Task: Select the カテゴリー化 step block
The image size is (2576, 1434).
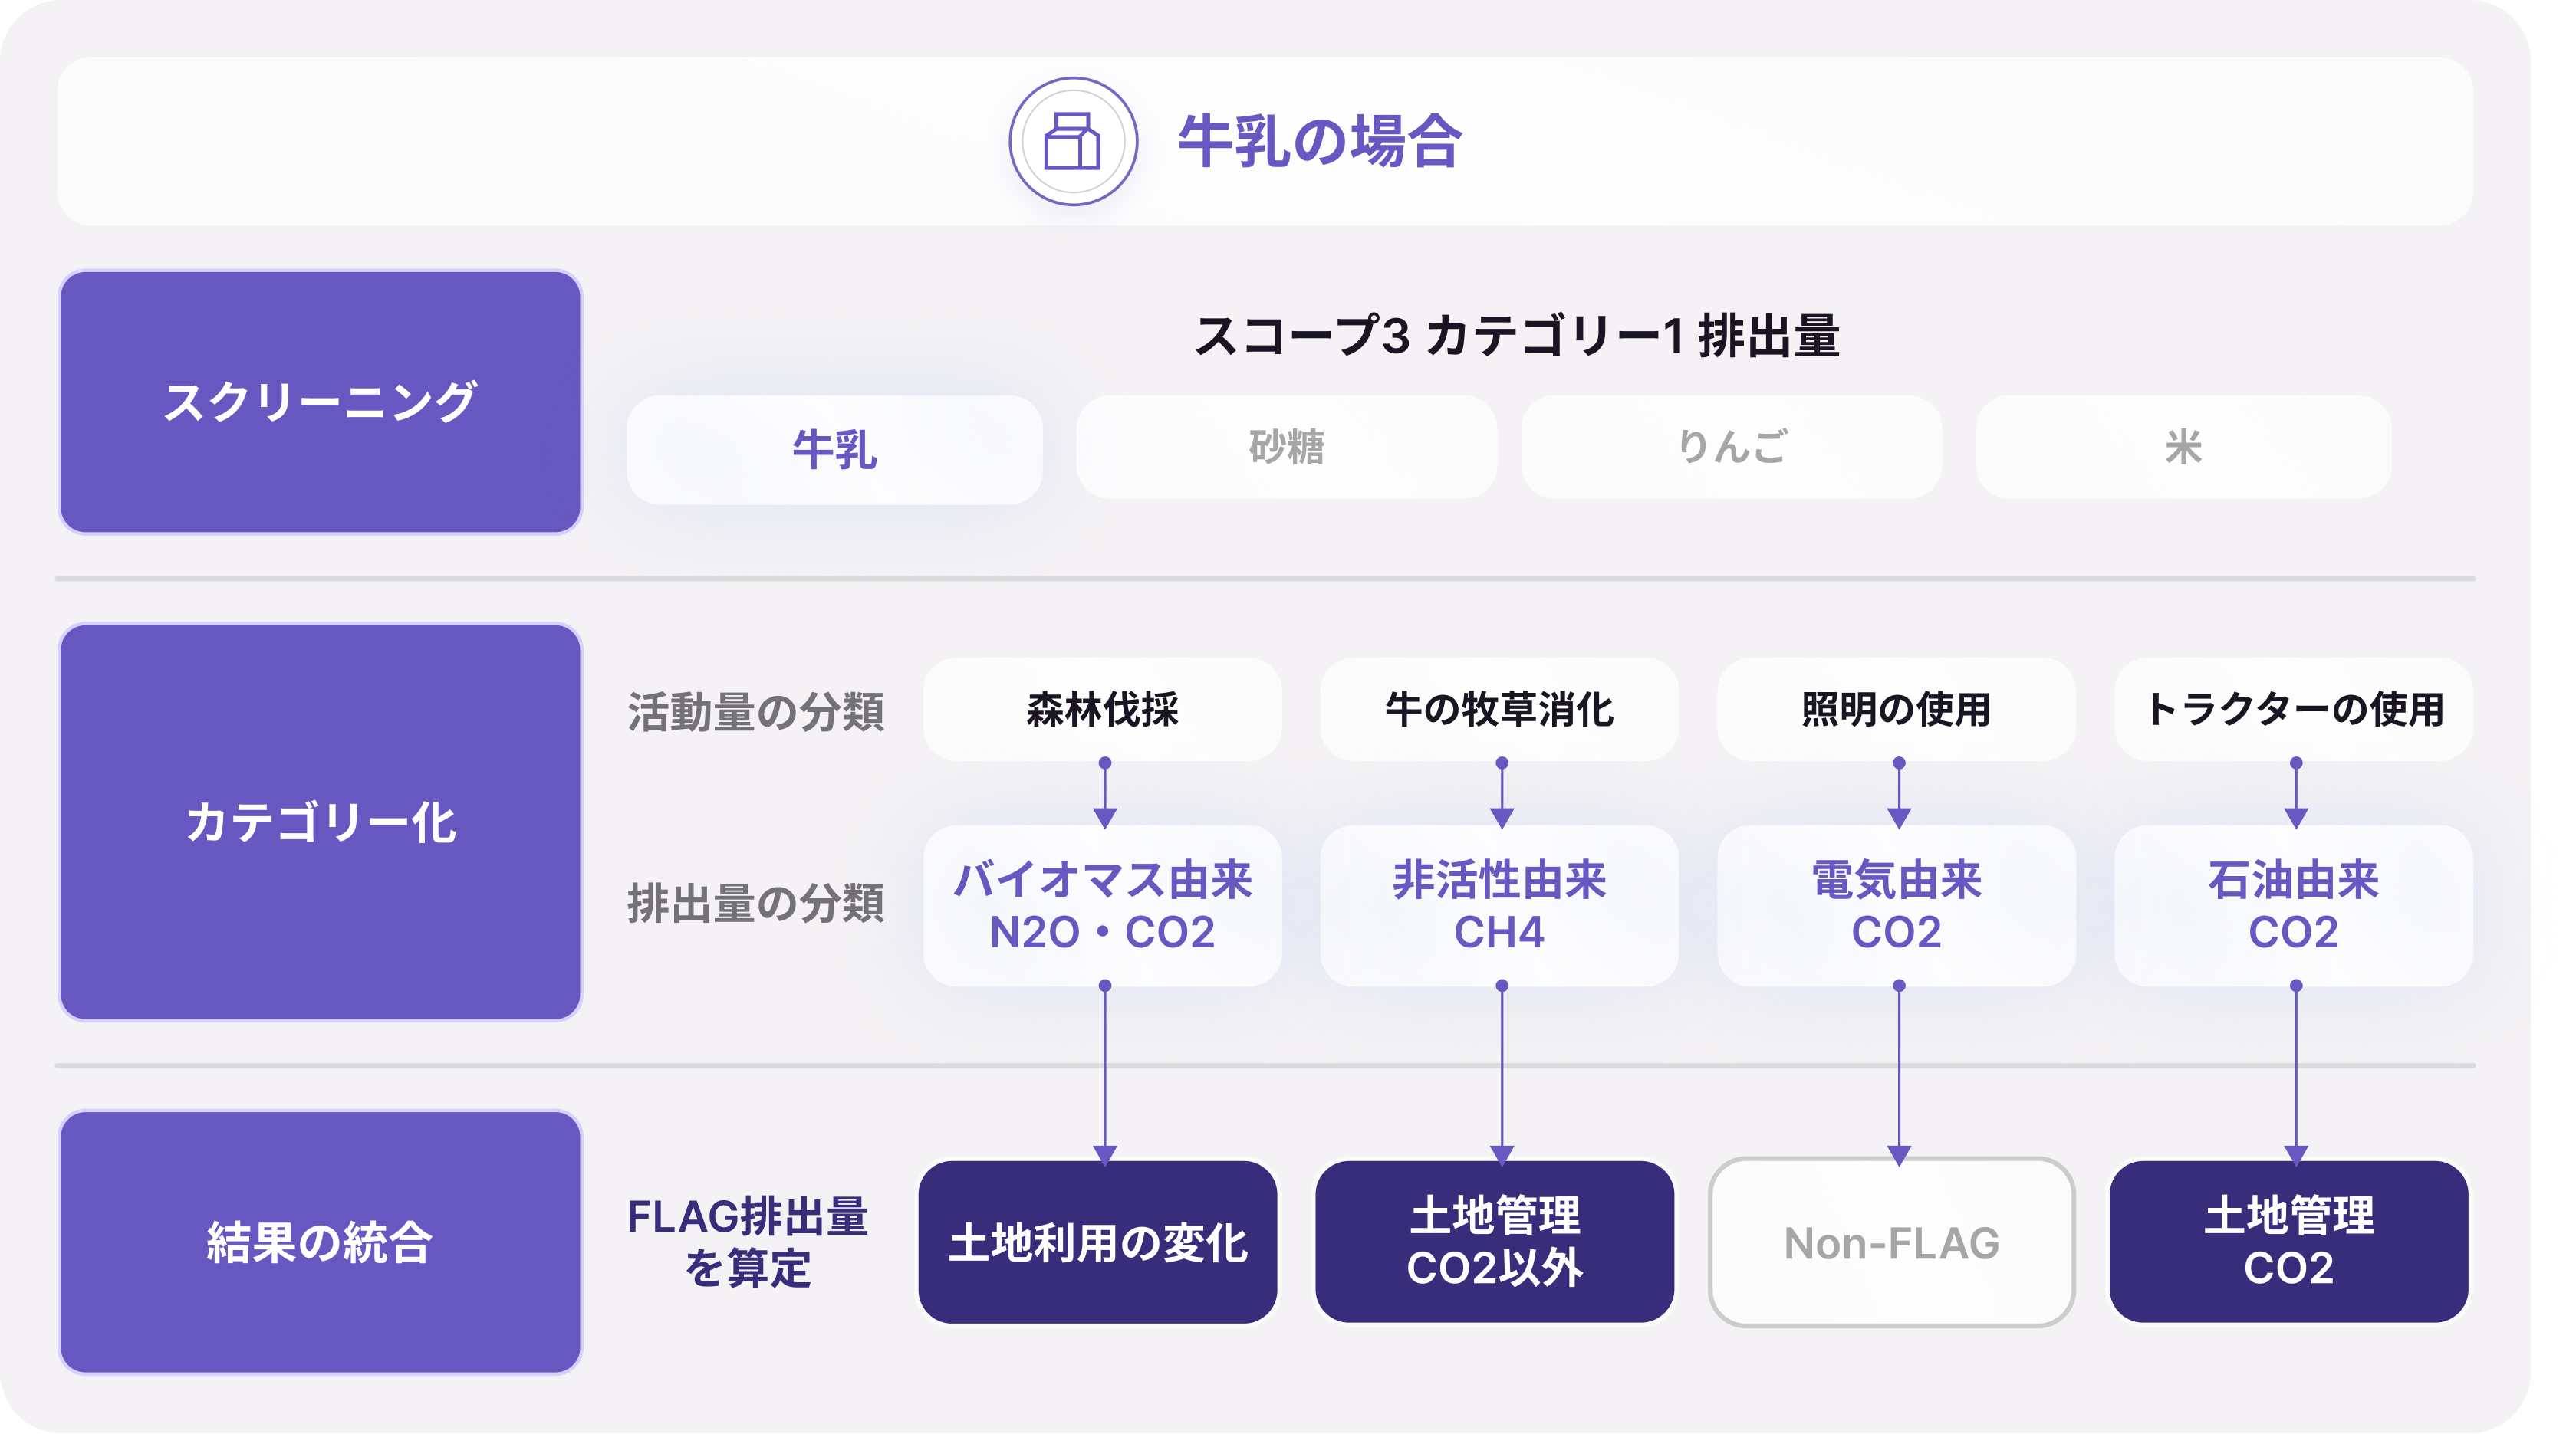Action: tap(320, 822)
